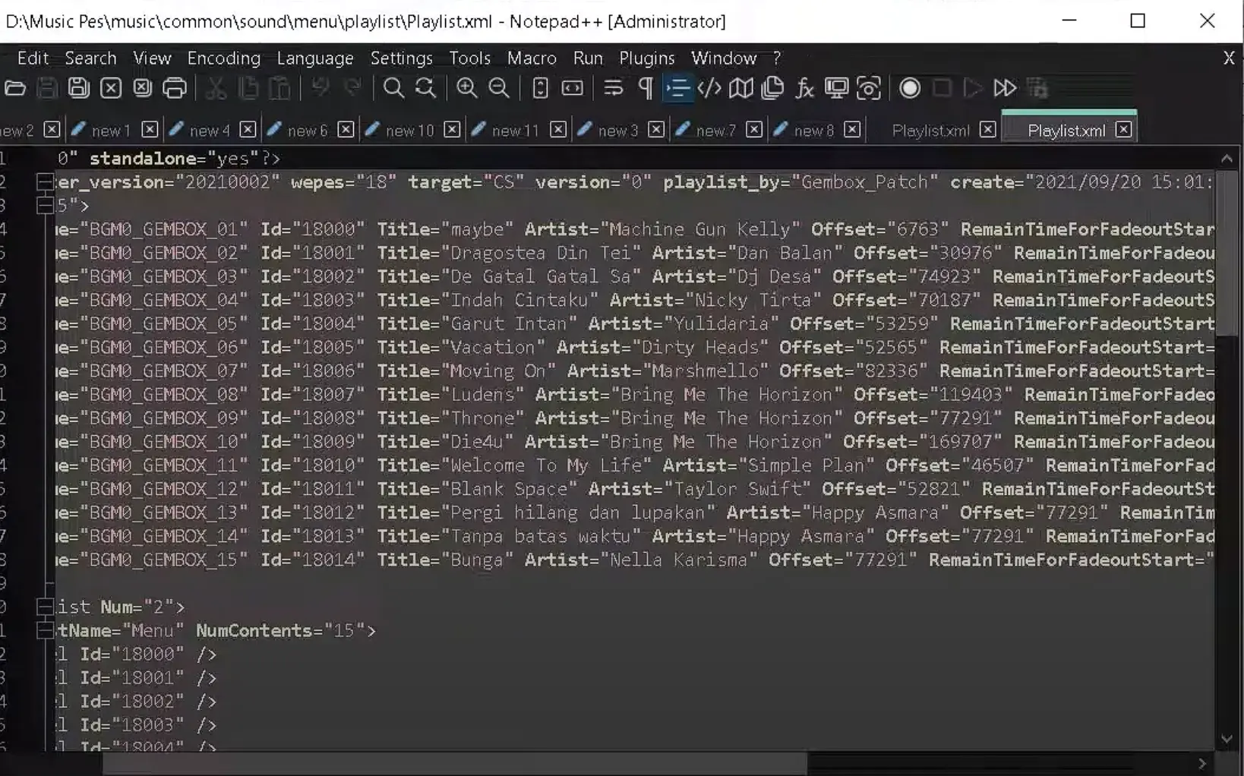
Task: Toggle word wrap
Action: click(x=613, y=89)
